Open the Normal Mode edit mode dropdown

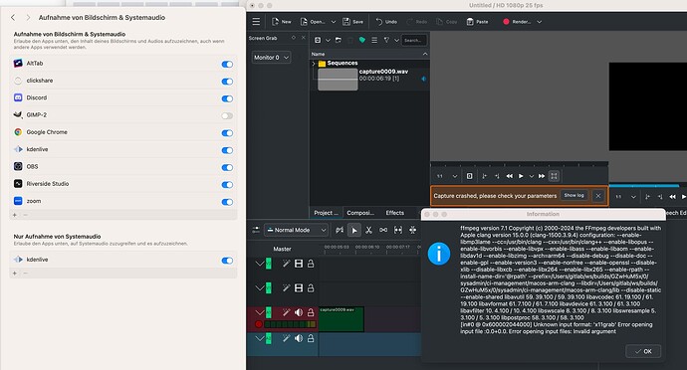(x=296, y=230)
